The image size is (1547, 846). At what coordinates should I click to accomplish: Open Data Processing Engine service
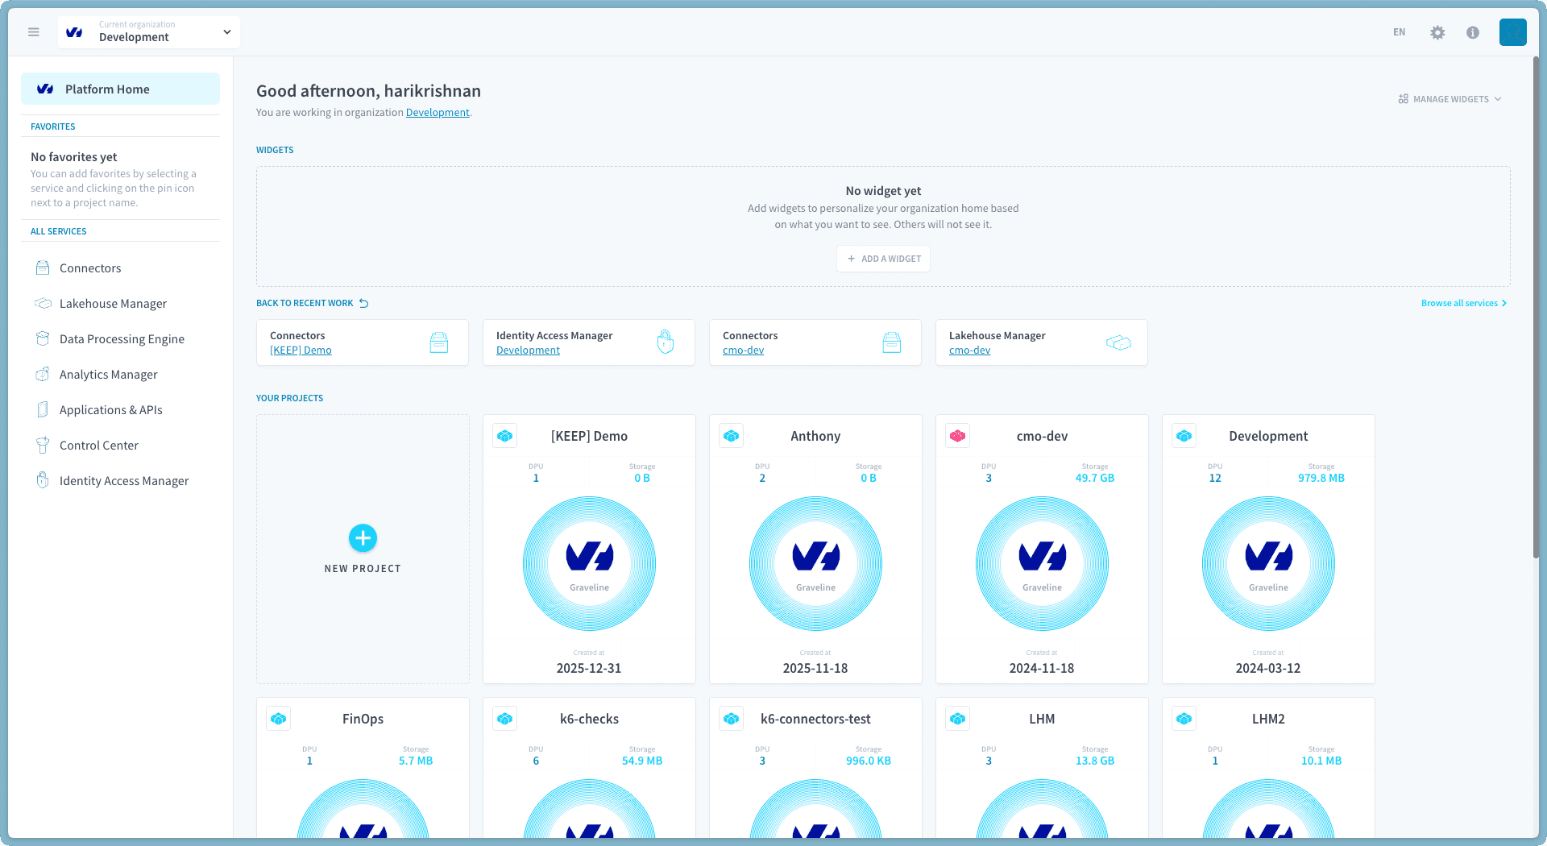tap(122, 339)
